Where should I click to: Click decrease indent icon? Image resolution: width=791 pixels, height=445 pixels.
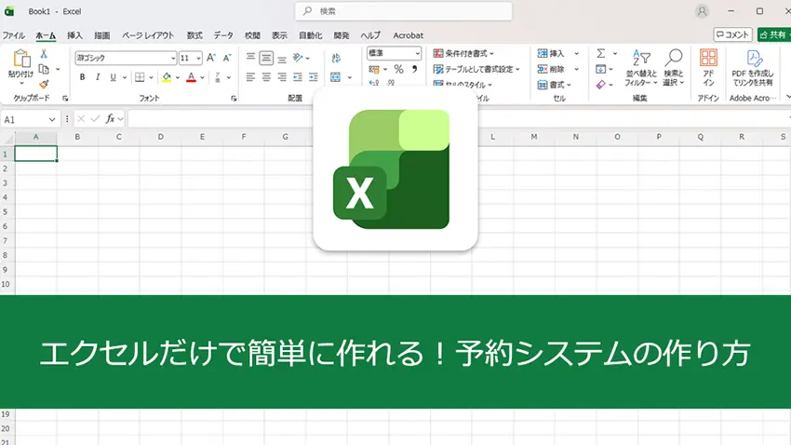(x=298, y=77)
